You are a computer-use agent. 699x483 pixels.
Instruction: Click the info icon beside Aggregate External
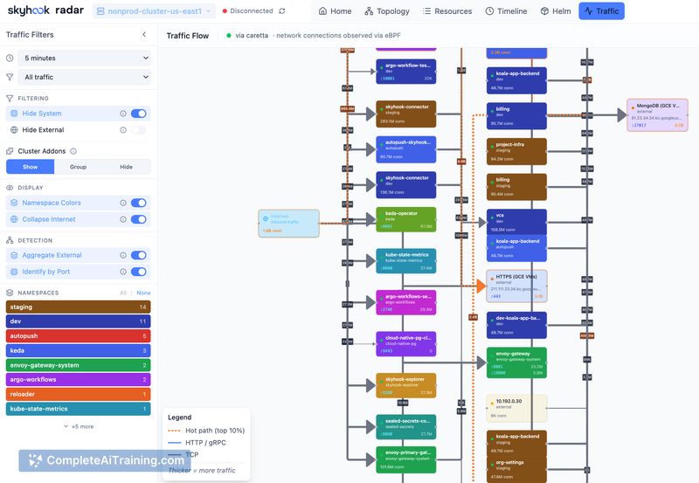123,255
